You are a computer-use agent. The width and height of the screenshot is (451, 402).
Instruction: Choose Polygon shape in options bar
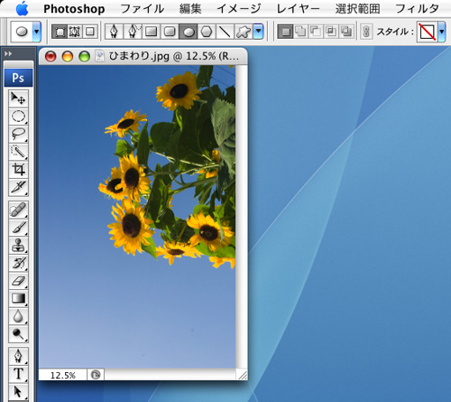(x=207, y=32)
